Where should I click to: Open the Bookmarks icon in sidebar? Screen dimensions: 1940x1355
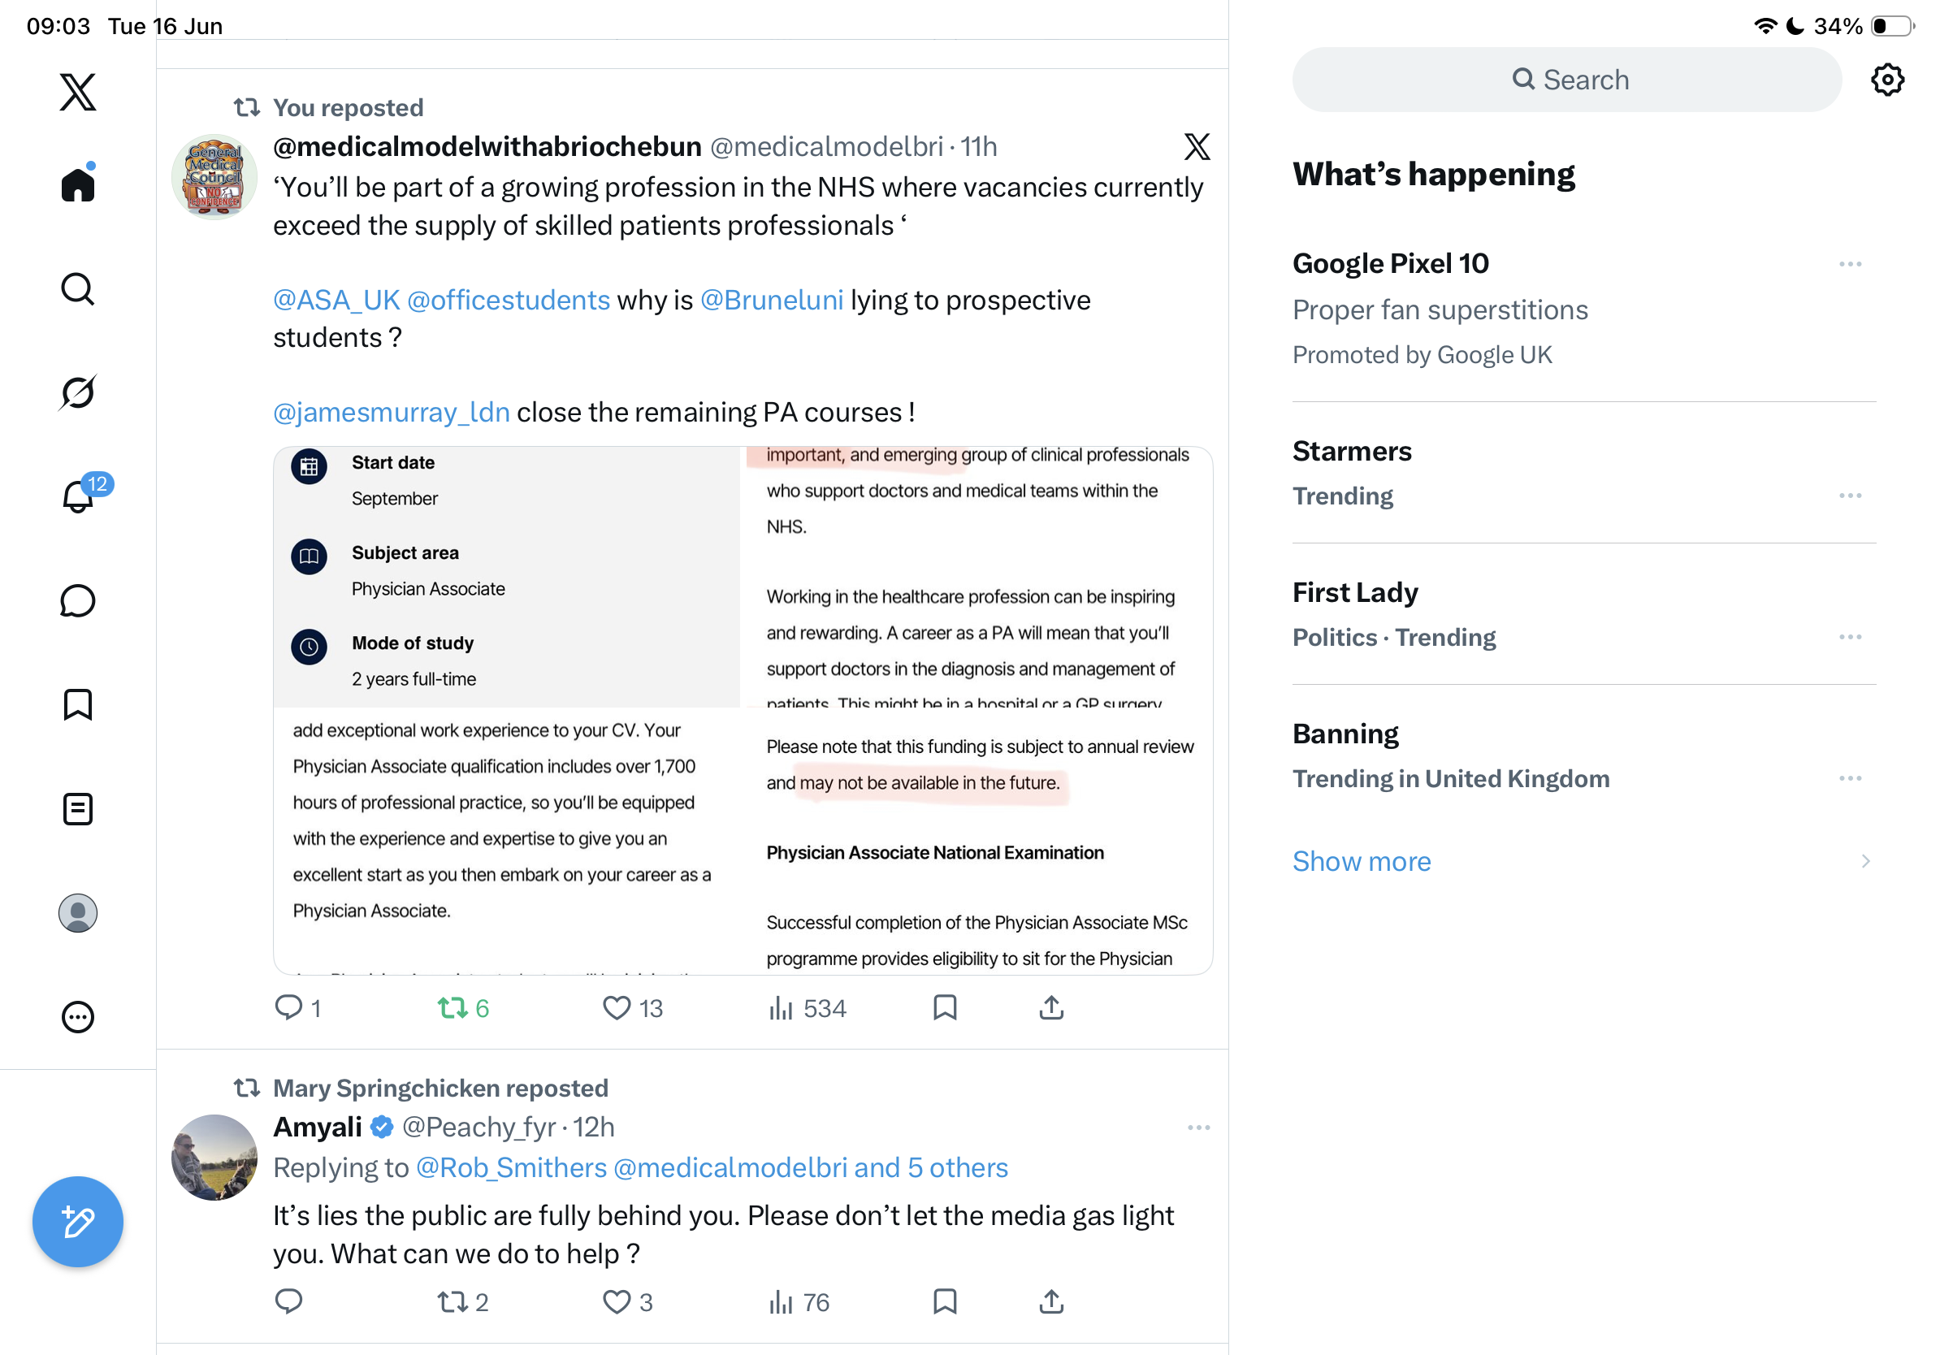click(x=78, y=704)
